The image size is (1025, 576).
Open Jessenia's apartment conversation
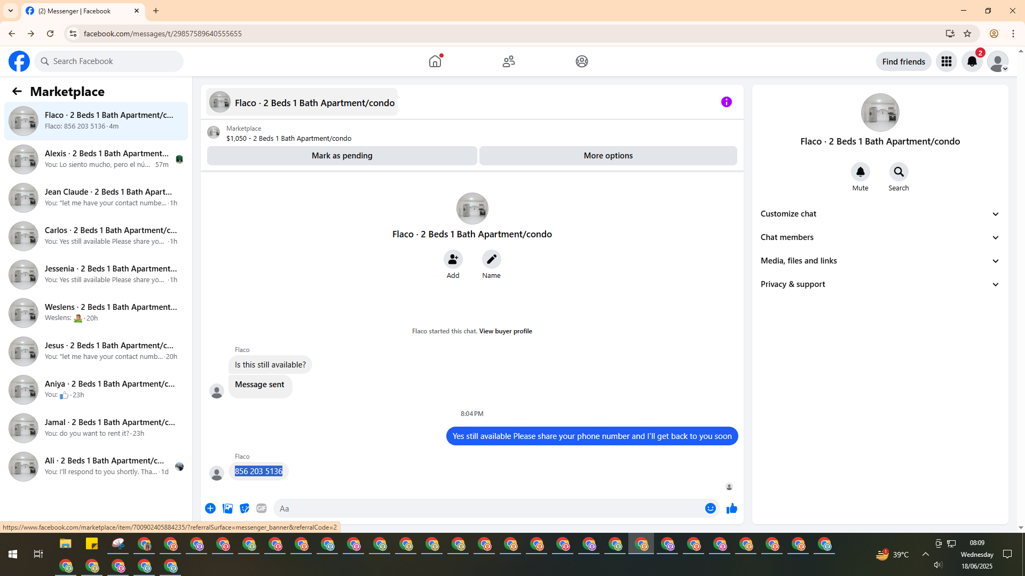[96, 274]
